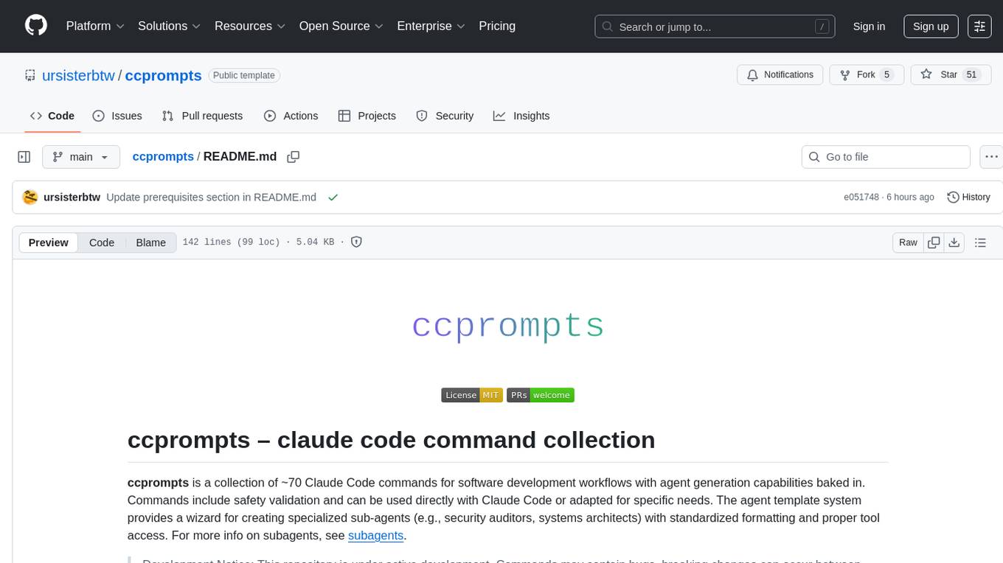The image size is (1003, 563).
Task: Click the Sign up button
Action: click(931, 27)
